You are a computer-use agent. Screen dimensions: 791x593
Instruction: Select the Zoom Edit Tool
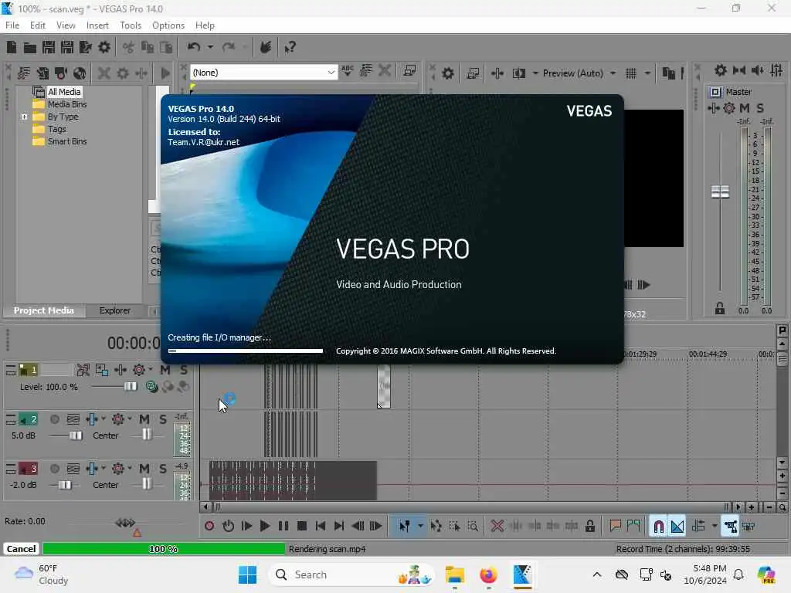pyautogui.click(x=473, y=527)
